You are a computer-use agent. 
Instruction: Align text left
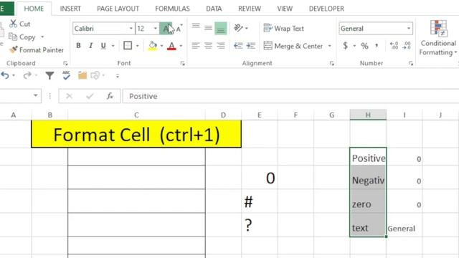click(196, 46)
